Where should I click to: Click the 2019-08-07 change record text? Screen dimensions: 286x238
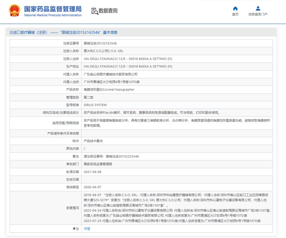tap(176, 200)
